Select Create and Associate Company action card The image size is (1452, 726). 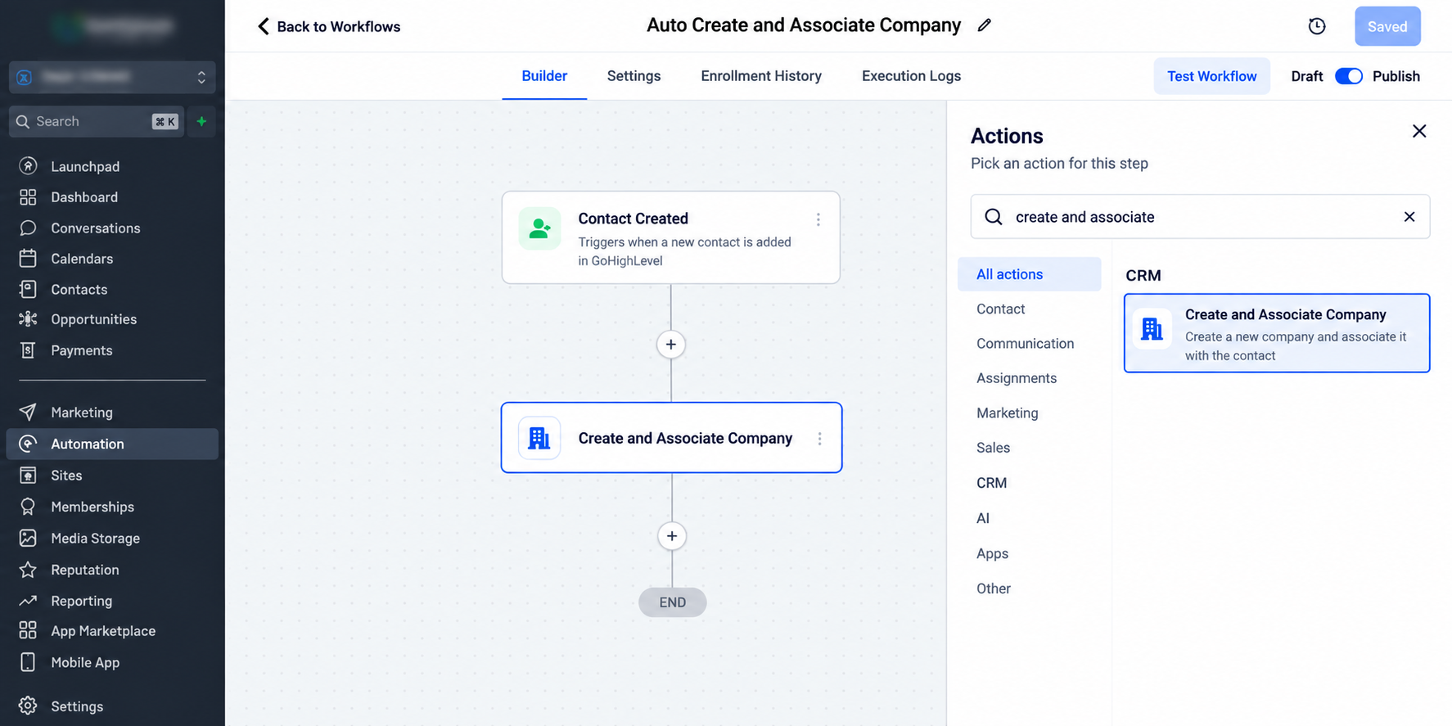(1277, 333)
